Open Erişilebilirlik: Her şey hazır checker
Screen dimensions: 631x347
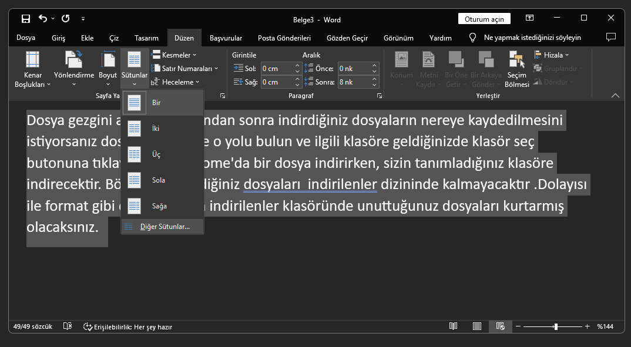pyautogui.click(x=127, y=327)
